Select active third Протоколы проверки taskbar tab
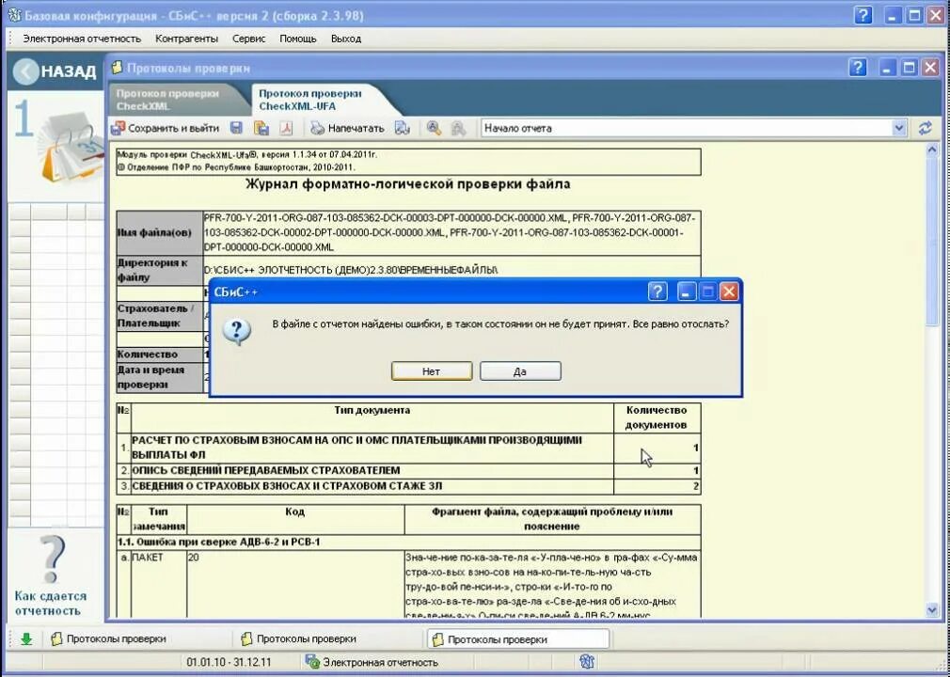This screenshot has height=677, width=950. click(518, 638)
